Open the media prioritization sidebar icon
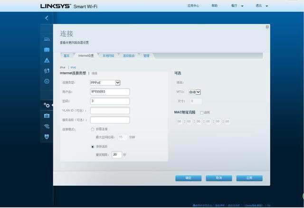This screenshot has height=208, width=304. [x=47, y=71]
